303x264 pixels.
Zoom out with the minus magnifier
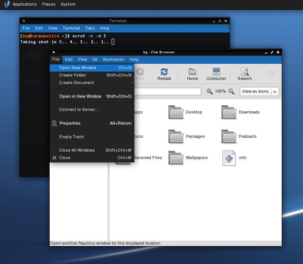[209, 91]
